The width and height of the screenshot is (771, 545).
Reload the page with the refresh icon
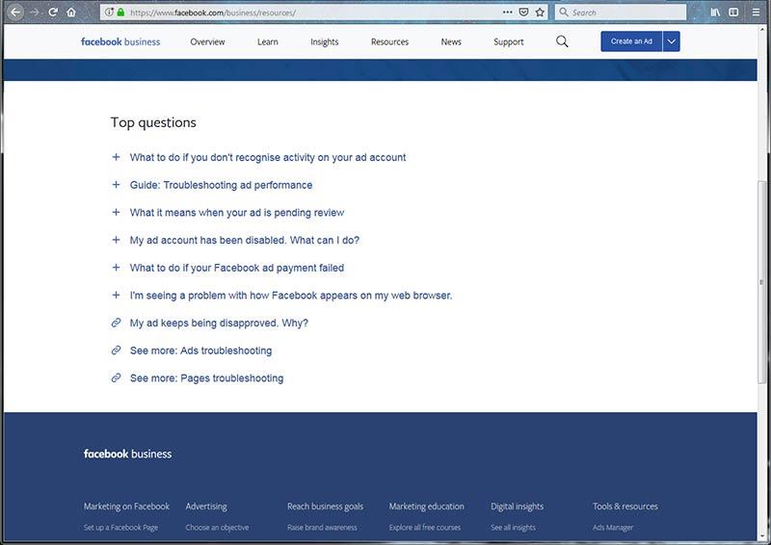click(53, 13)
